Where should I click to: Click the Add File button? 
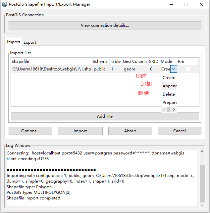coord(105,116)
